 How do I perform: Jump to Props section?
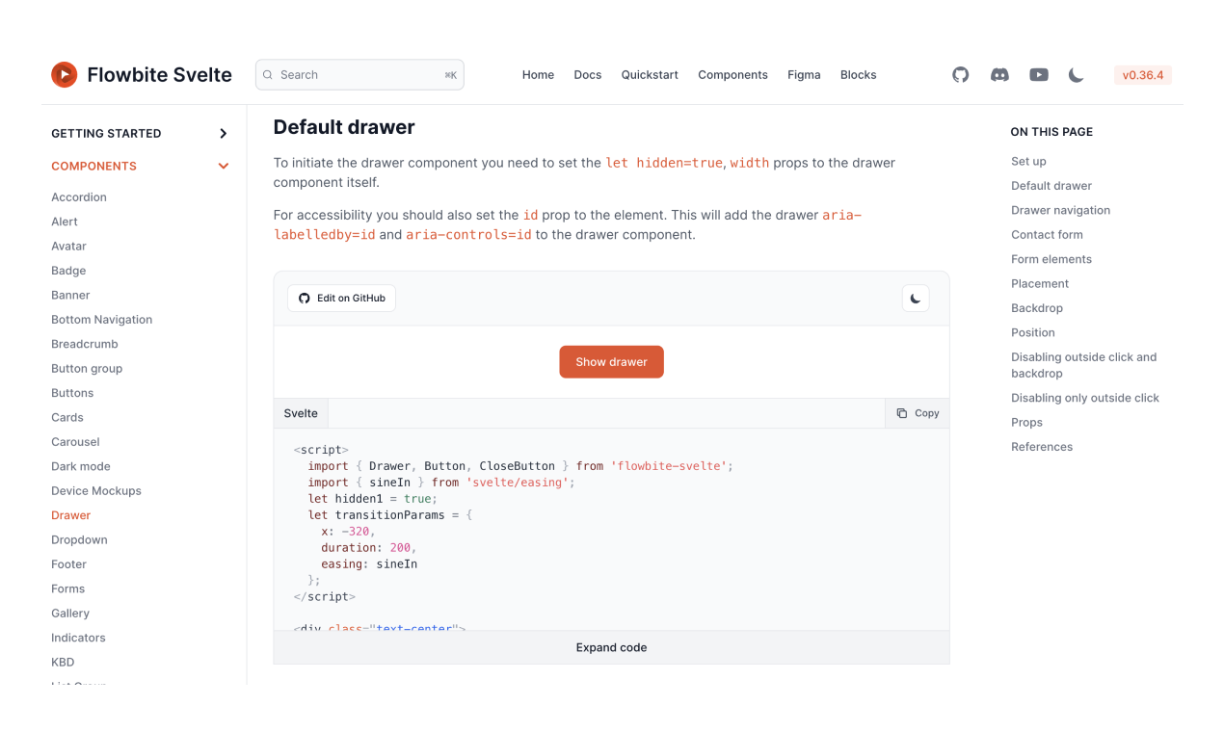coord(1026,423)
